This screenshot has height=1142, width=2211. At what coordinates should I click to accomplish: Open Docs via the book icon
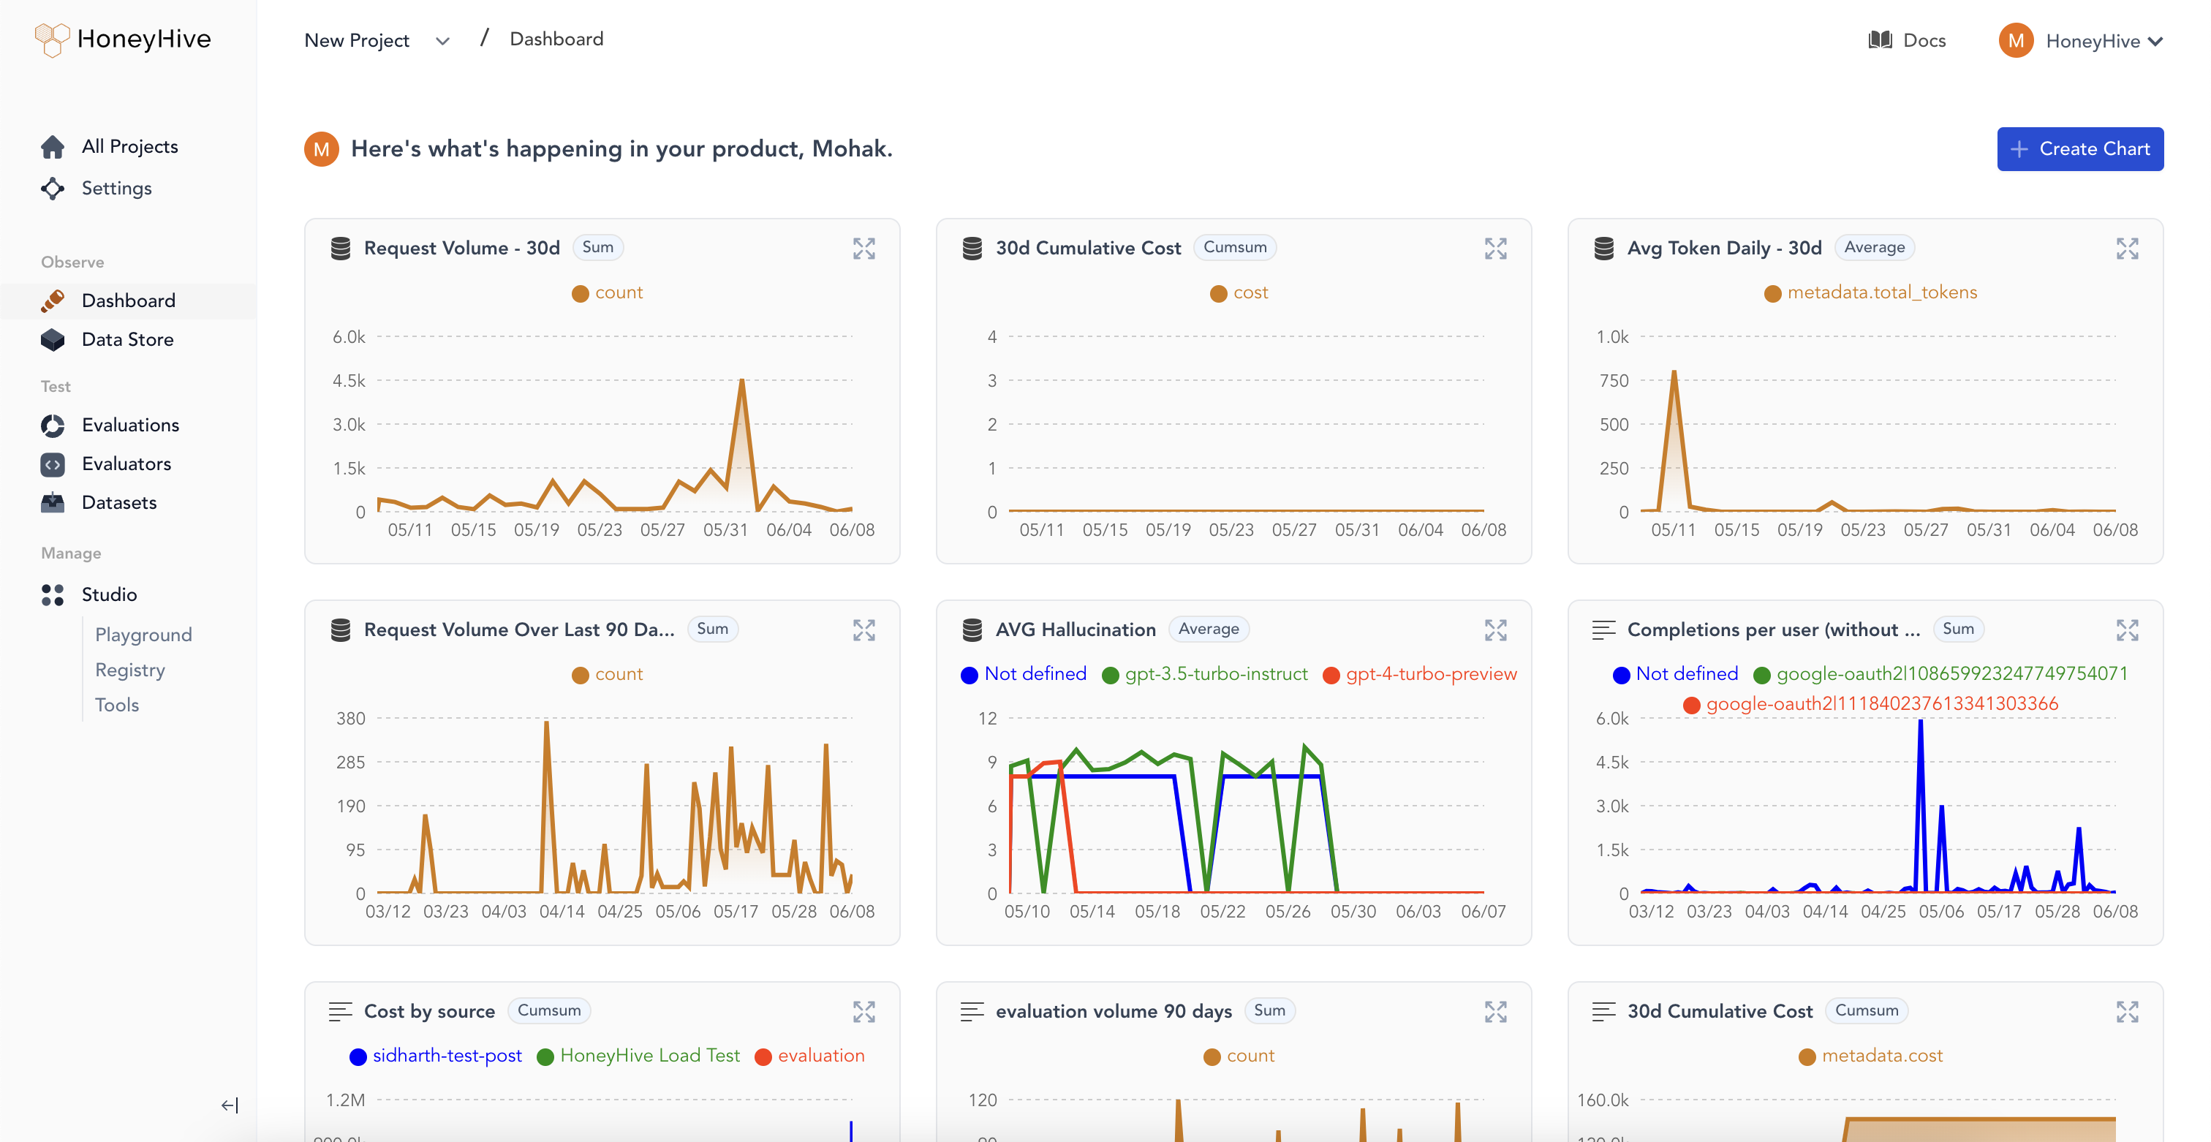(1880, 40)
